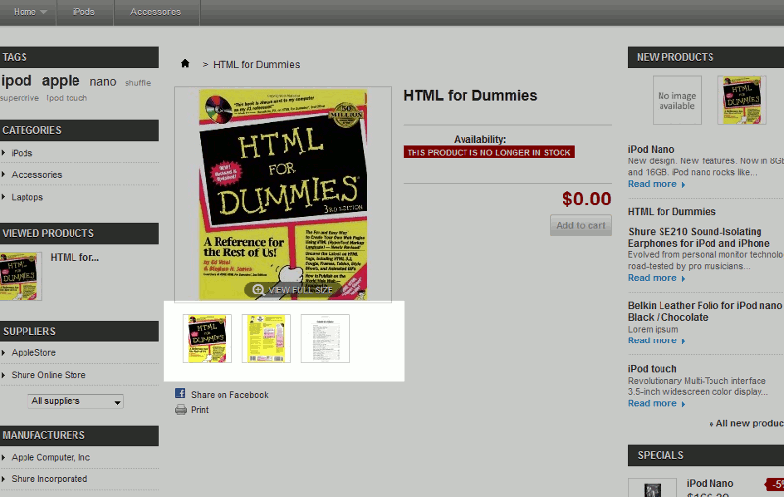
Task: Open the AppleStore supplier
Action: pyautogui.click(x=33, y=353)
